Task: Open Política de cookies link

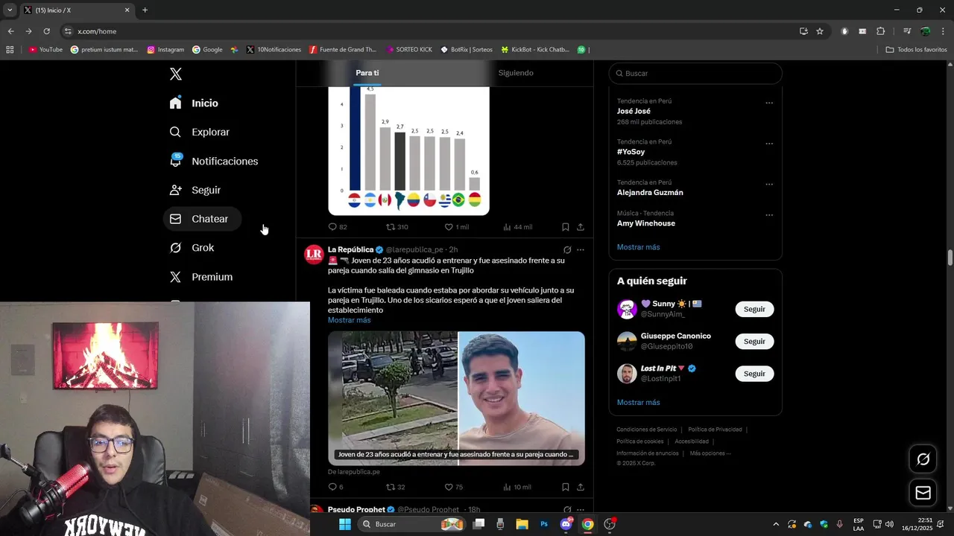Action: pyautogui.click(x=640, y=441)
